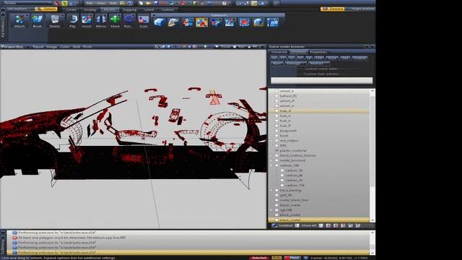This screenshot has width=462, height=260.
Task: Toggle the carbon_15k checkbox
Action: [x=282, y=185]
